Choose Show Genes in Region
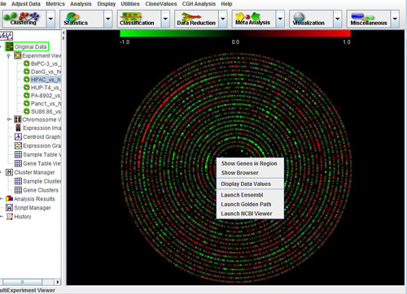407x294 pixels. [249, 163]
